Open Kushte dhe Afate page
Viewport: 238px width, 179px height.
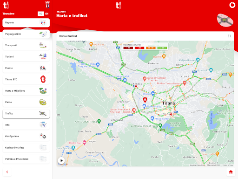[x=26, y=148]
